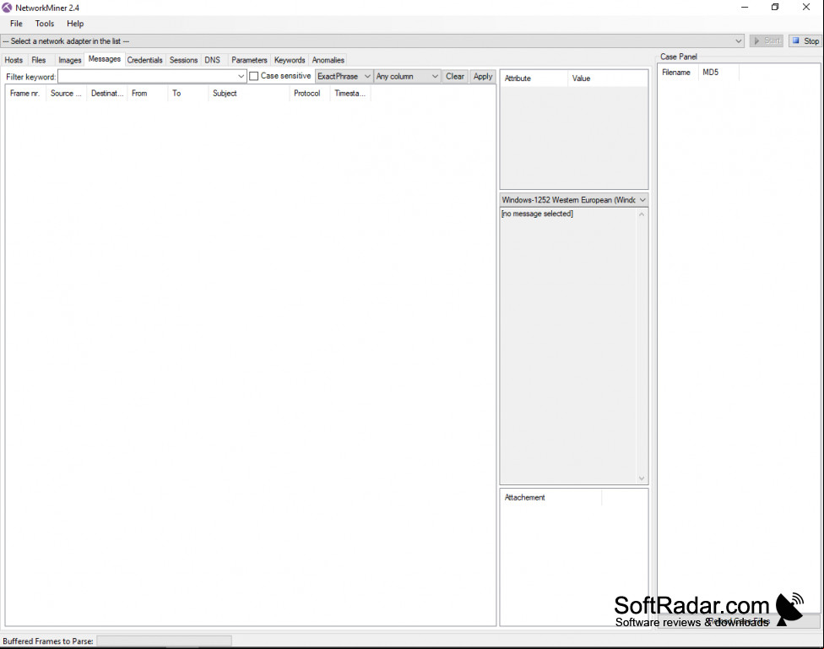The height and width of the screenshot is (649, 824).
Task: Minimize the NetworkMiner window
Action: [745, 8]
